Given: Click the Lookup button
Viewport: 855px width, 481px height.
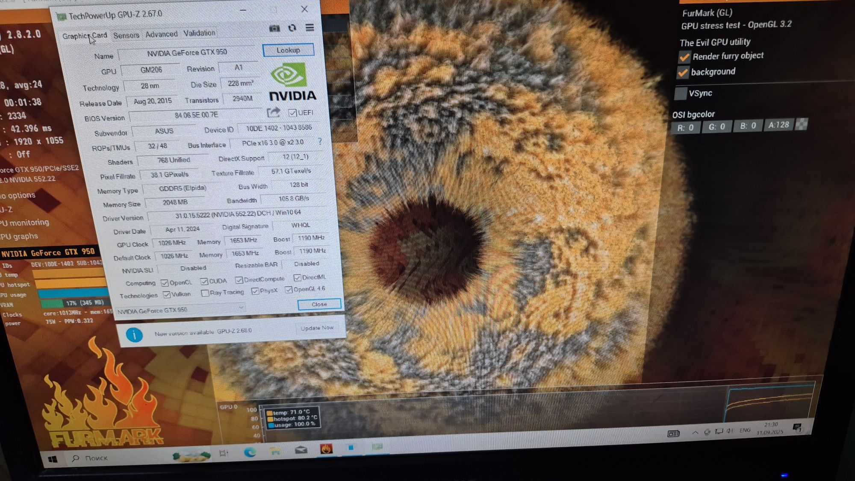Looking at the screenshot, I should (288, 50).
